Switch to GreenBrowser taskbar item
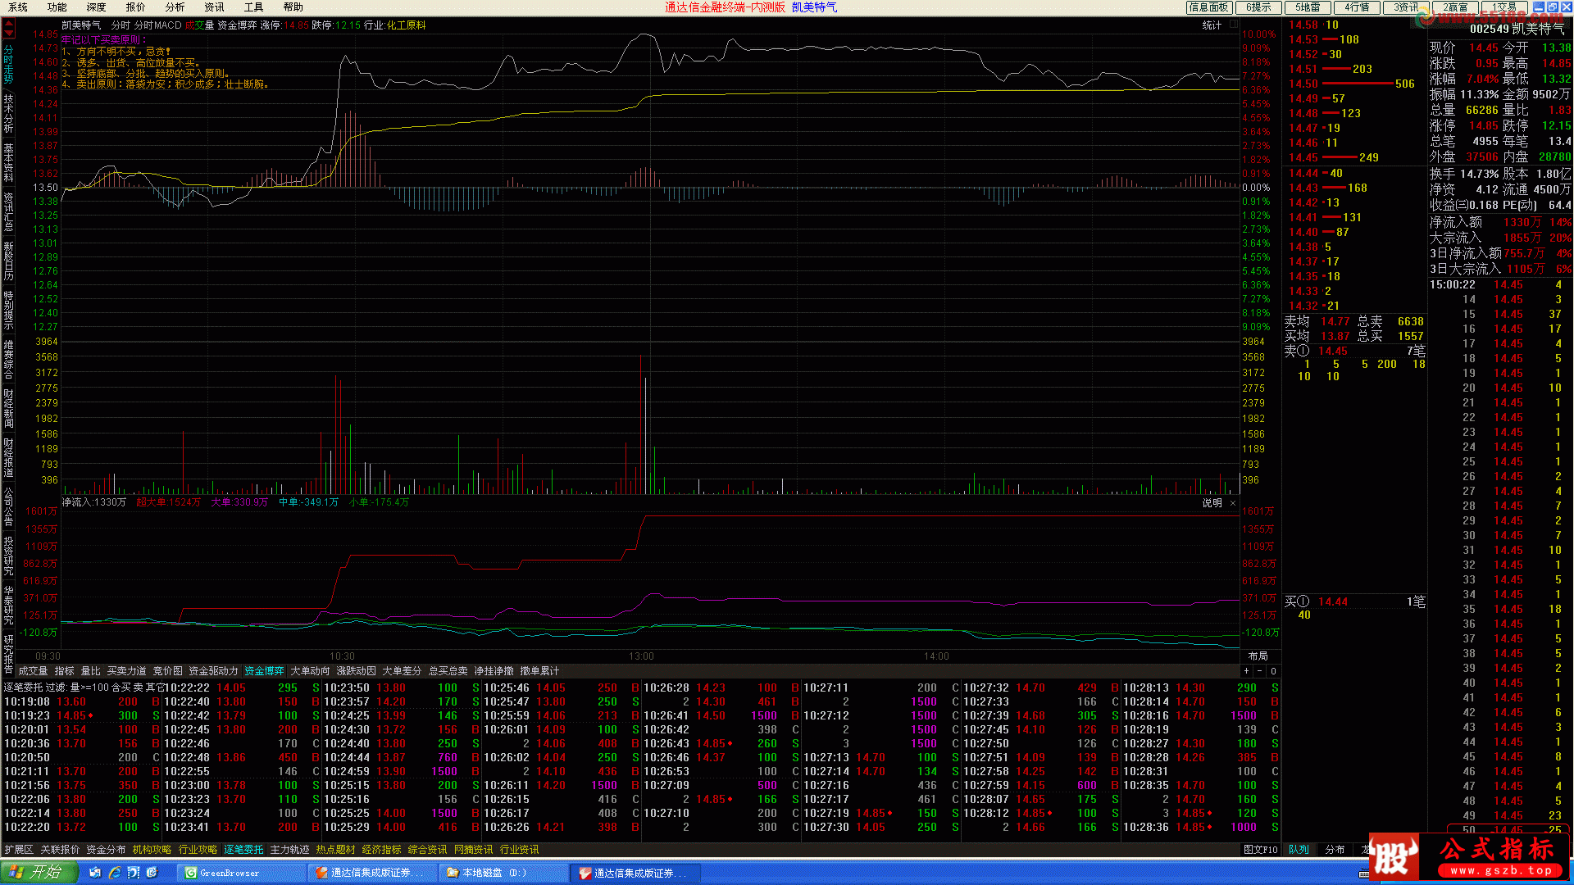This screenshot has height=885, width=1574. pos(242,873)
